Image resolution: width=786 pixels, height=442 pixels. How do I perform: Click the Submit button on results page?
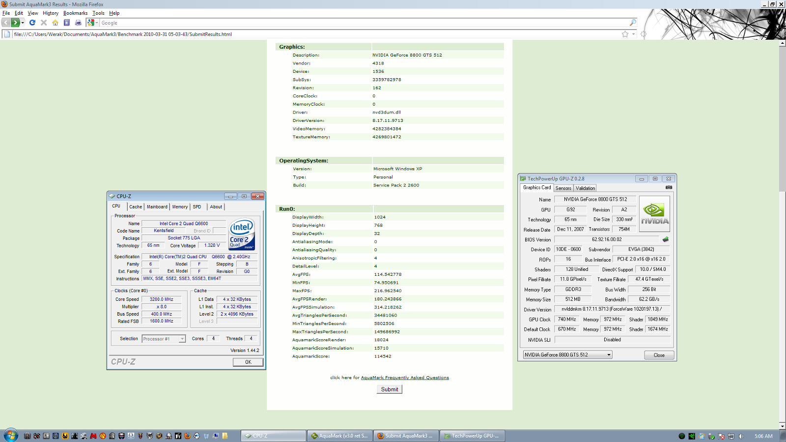390,389
